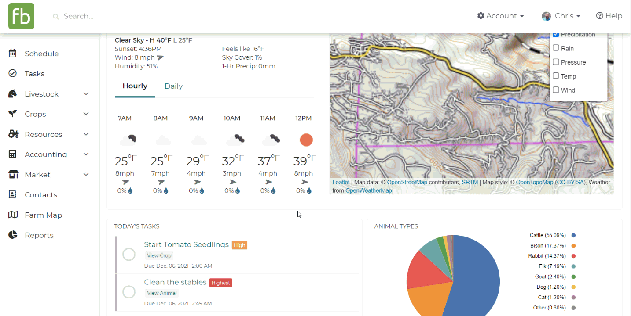Expand the Accounting submenu chevron
The image size is (631, 316).
pos(86,154)
